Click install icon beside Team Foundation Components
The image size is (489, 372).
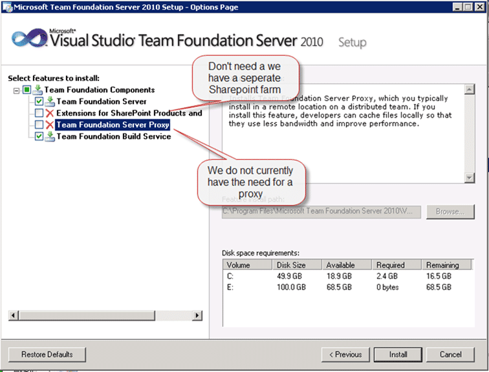38,90
